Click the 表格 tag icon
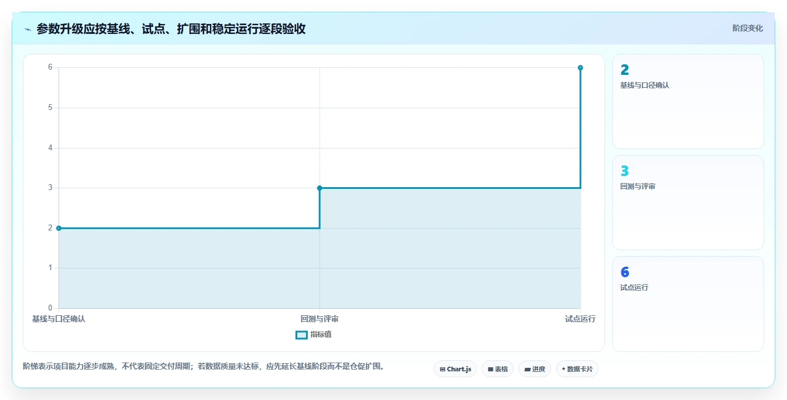This screenshot has height=400, width=787. click(490, 370)
